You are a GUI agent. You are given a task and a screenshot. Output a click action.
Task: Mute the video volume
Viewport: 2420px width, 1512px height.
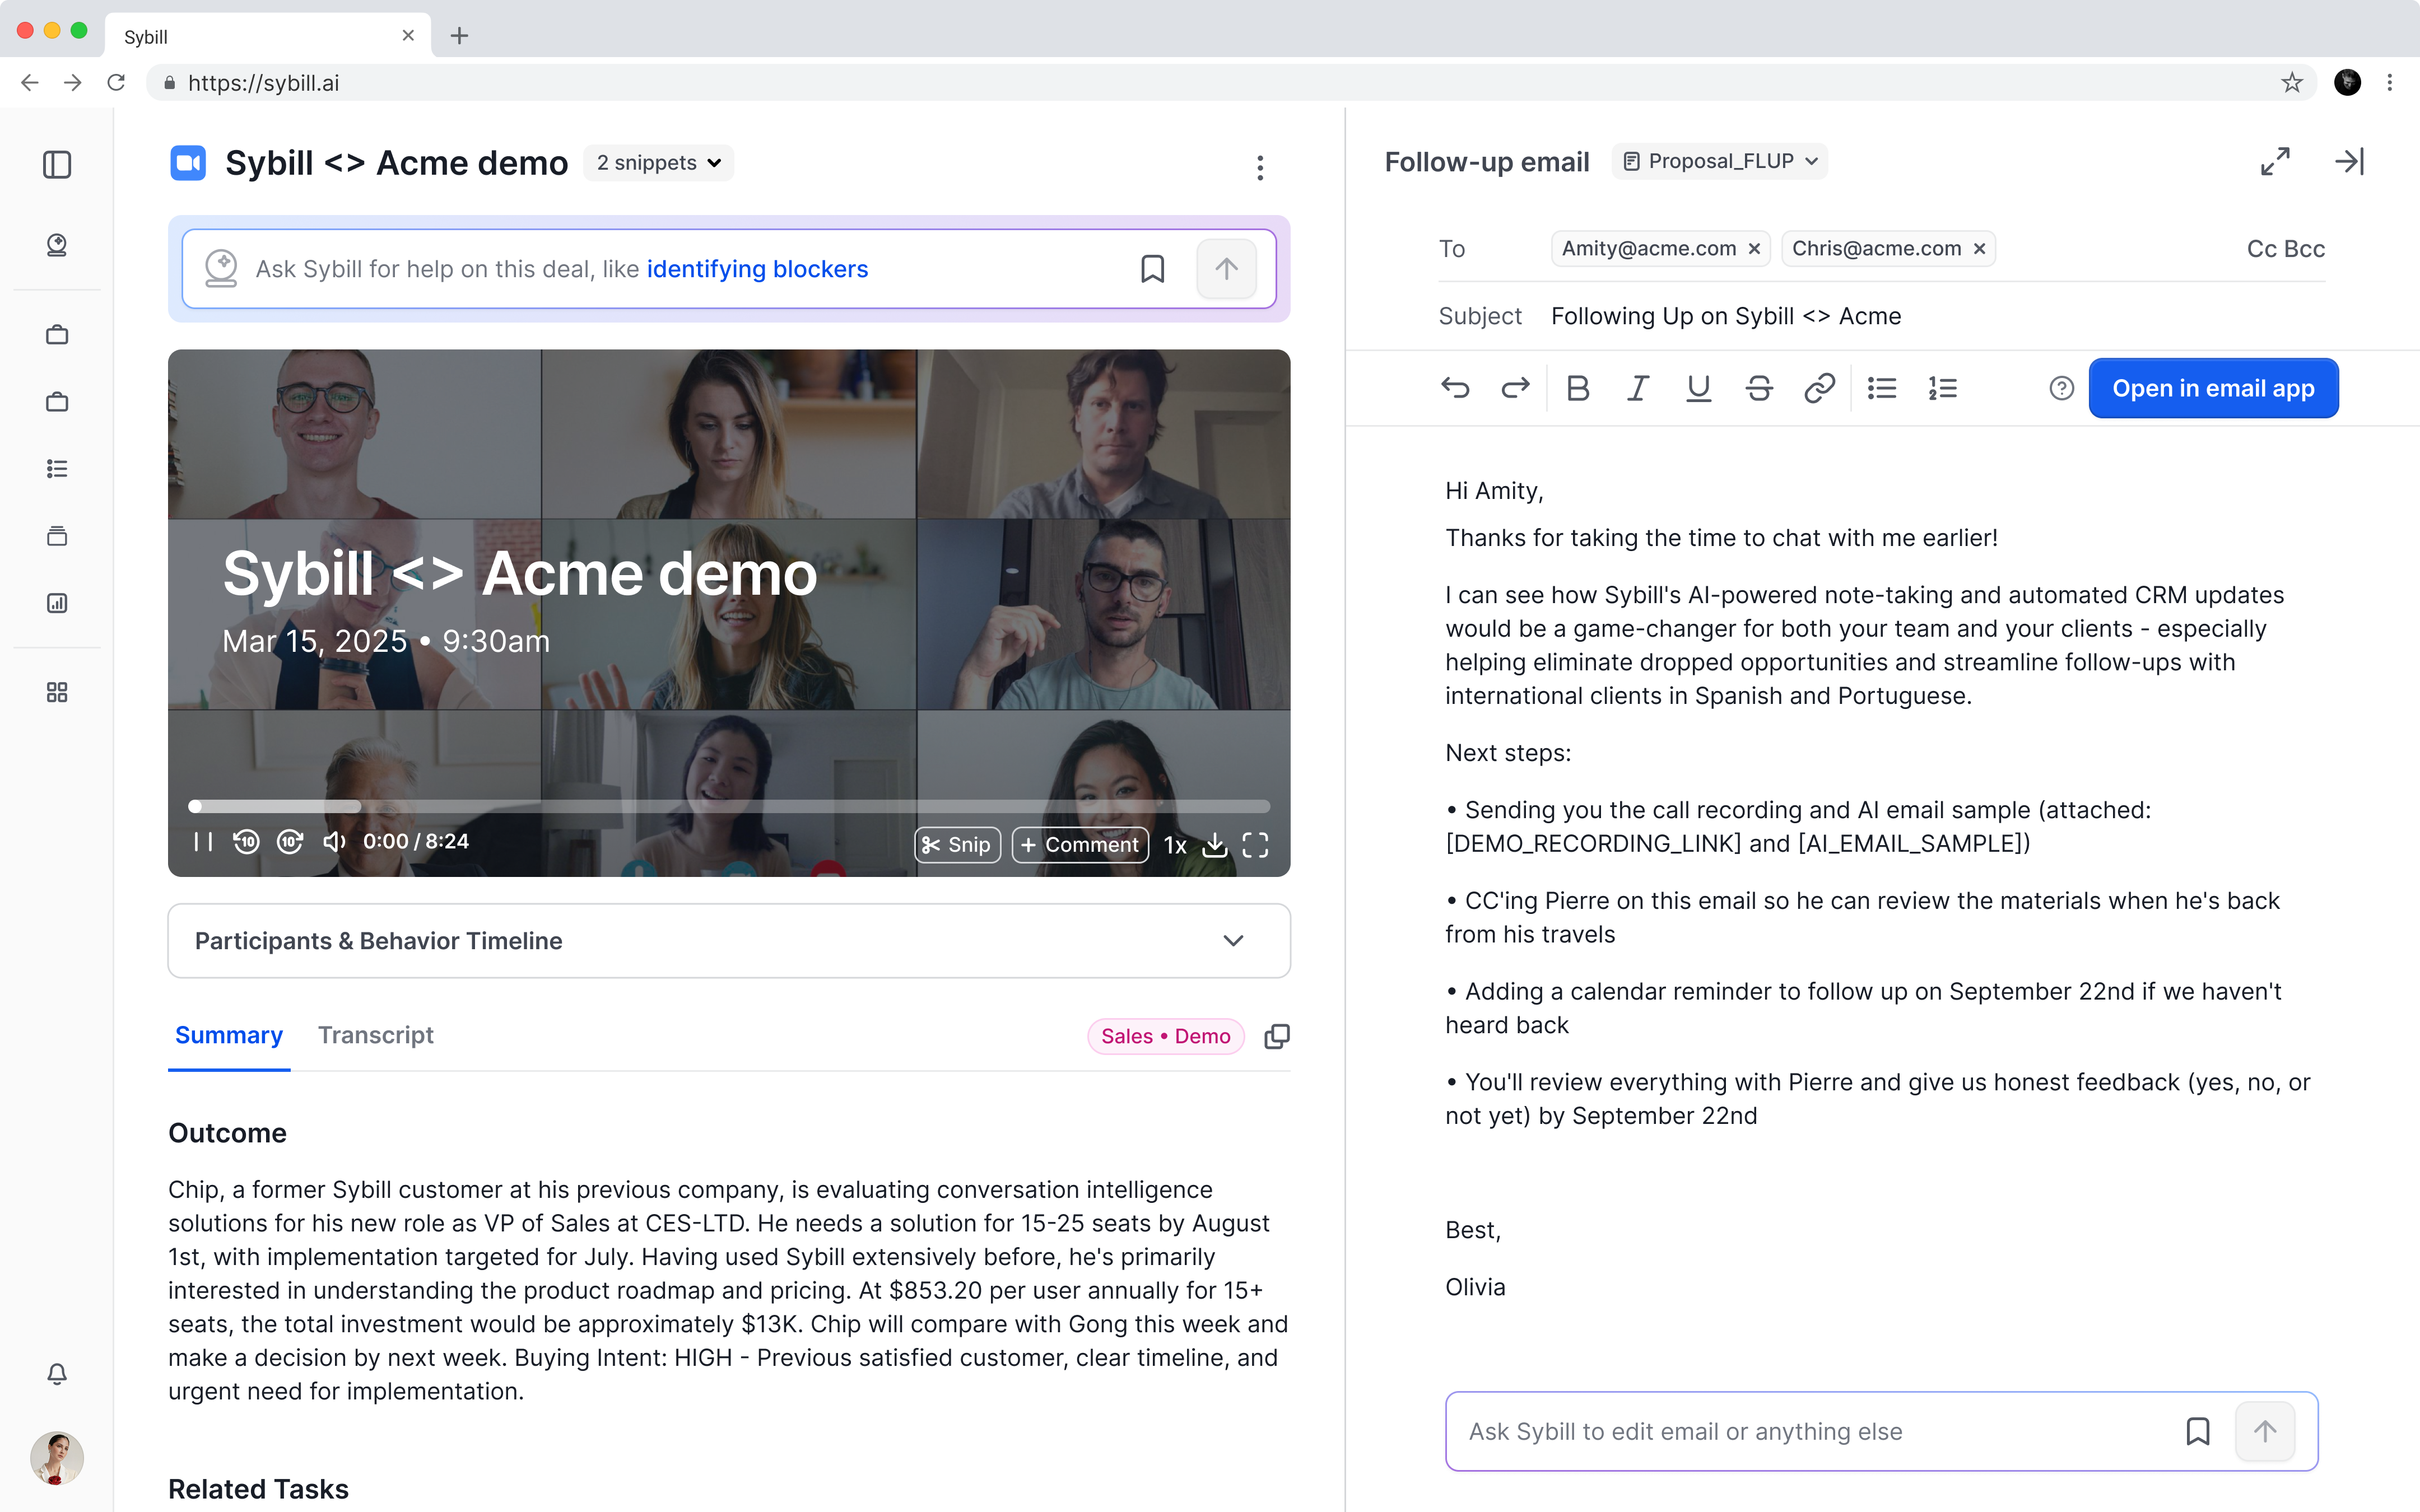334,842
